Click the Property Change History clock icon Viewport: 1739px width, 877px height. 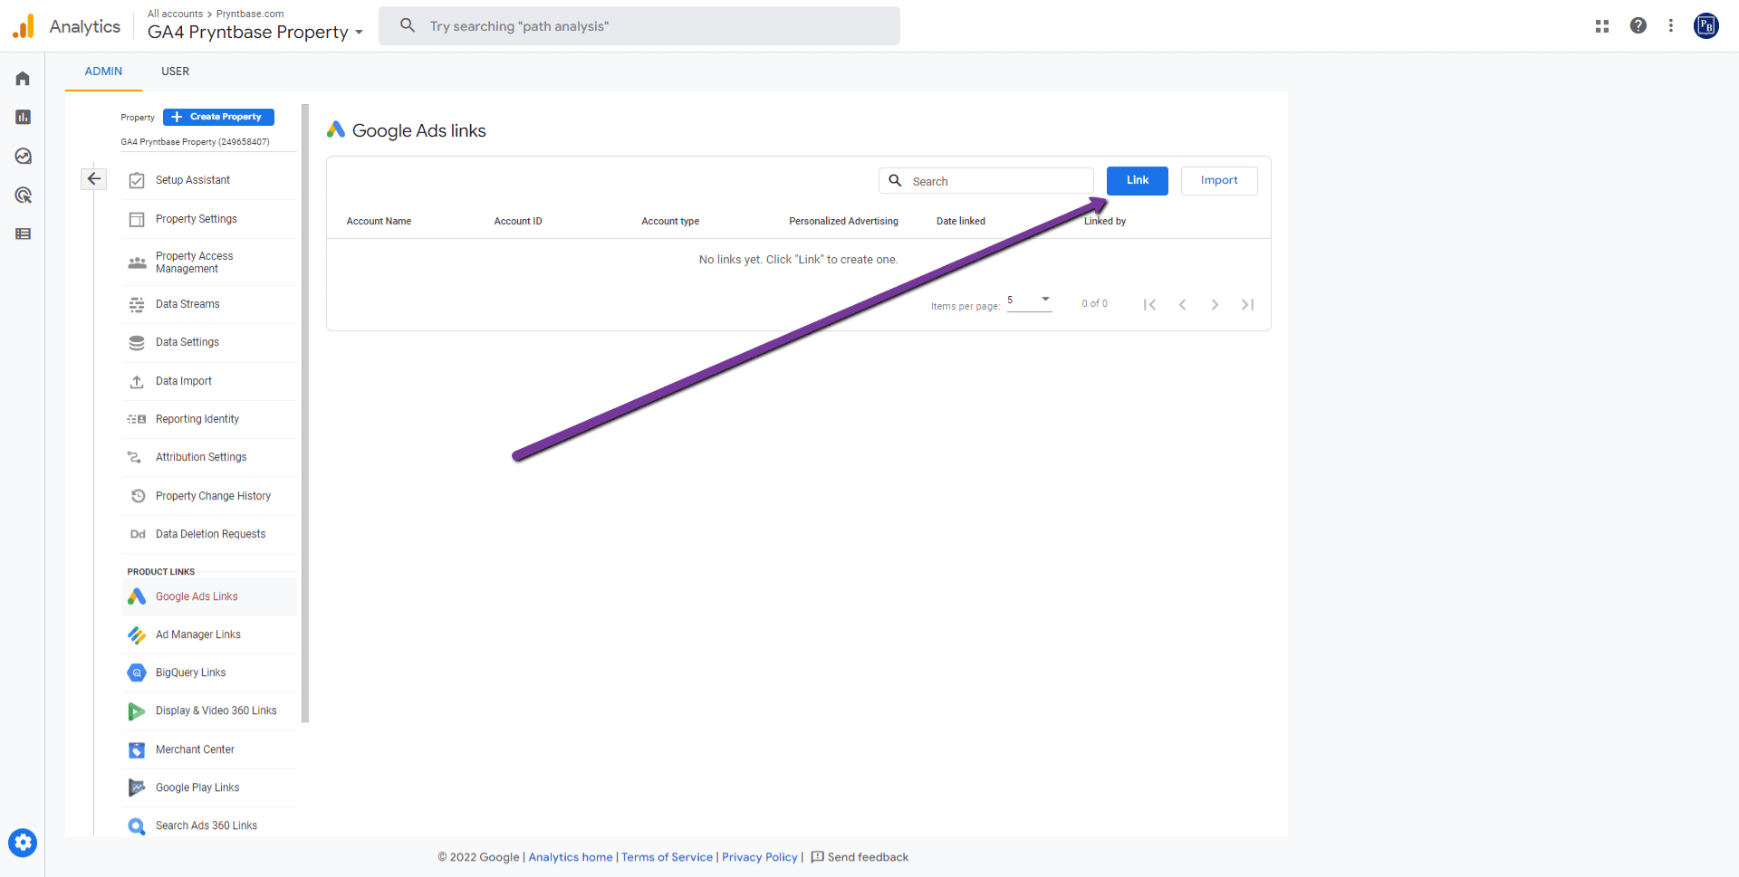[138, 496]
